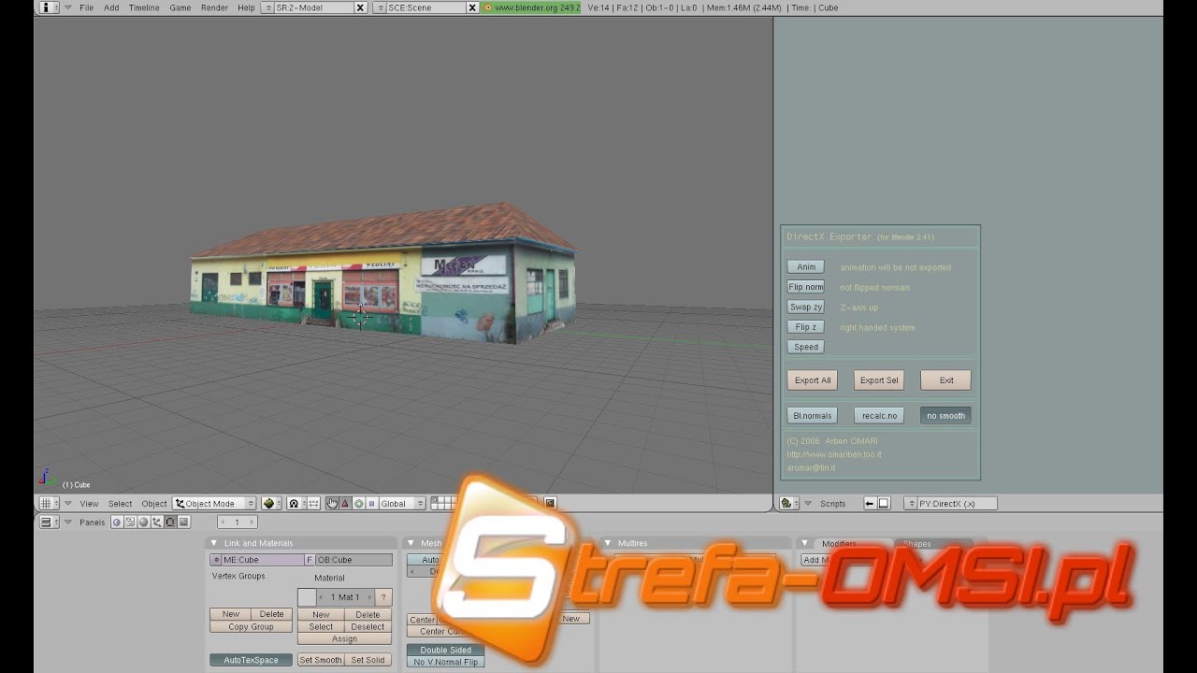Image resolution: width=1197 pixels, height=673 pixels.
Task: Open the File menu
Action: pos(86,7)
